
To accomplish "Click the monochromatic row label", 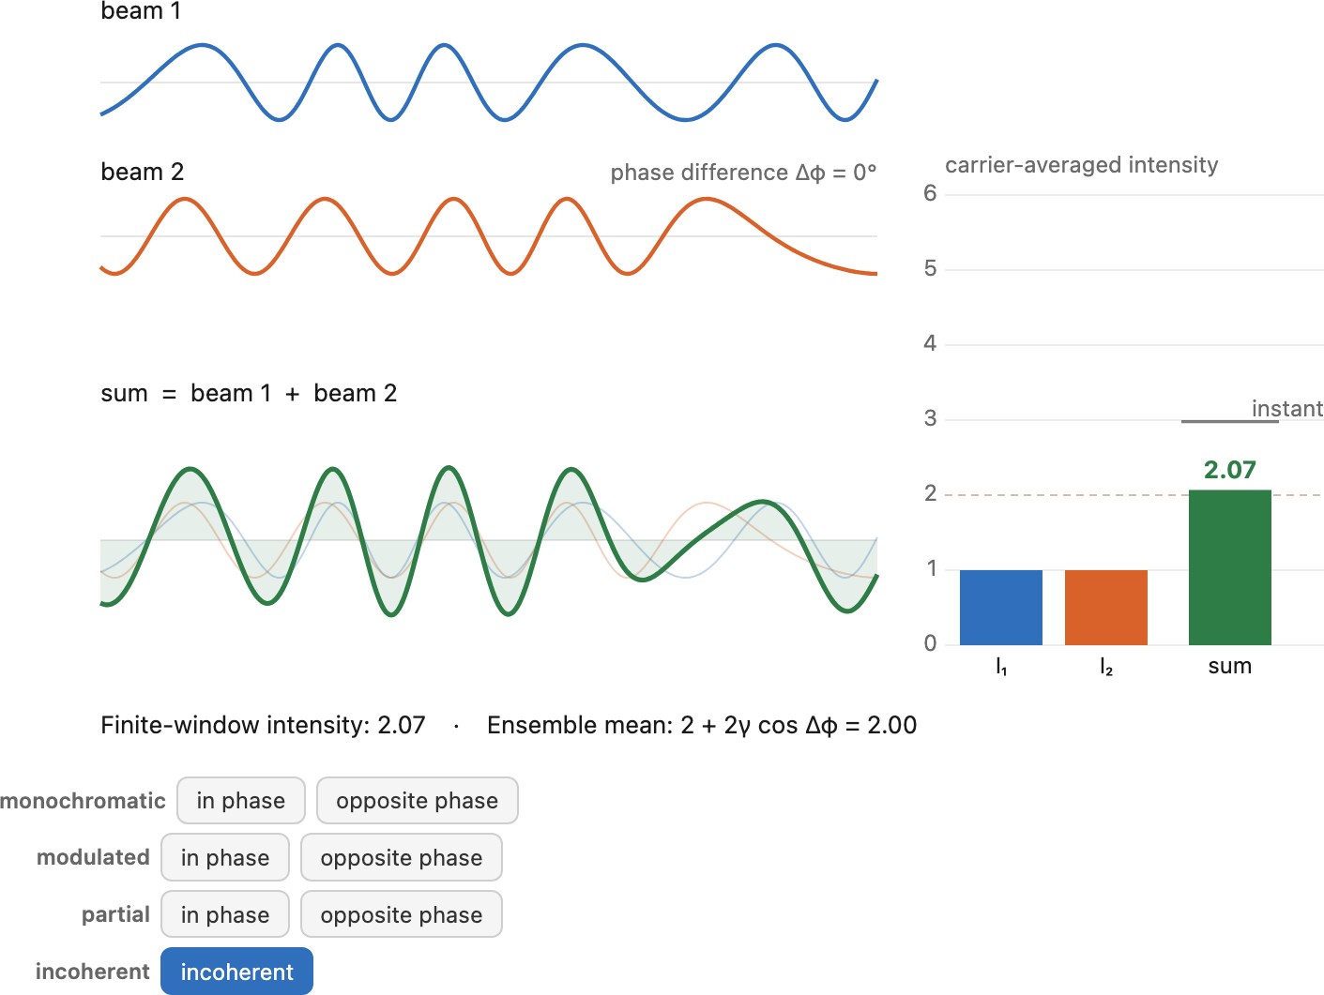I will click(x=83, y=801).
